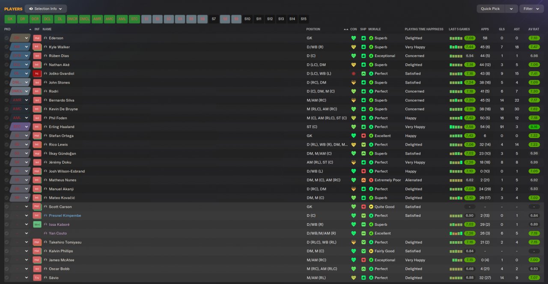Open the Filter dropdown
The width and height of the screenshot is (548, 284).
coord(531,9)
